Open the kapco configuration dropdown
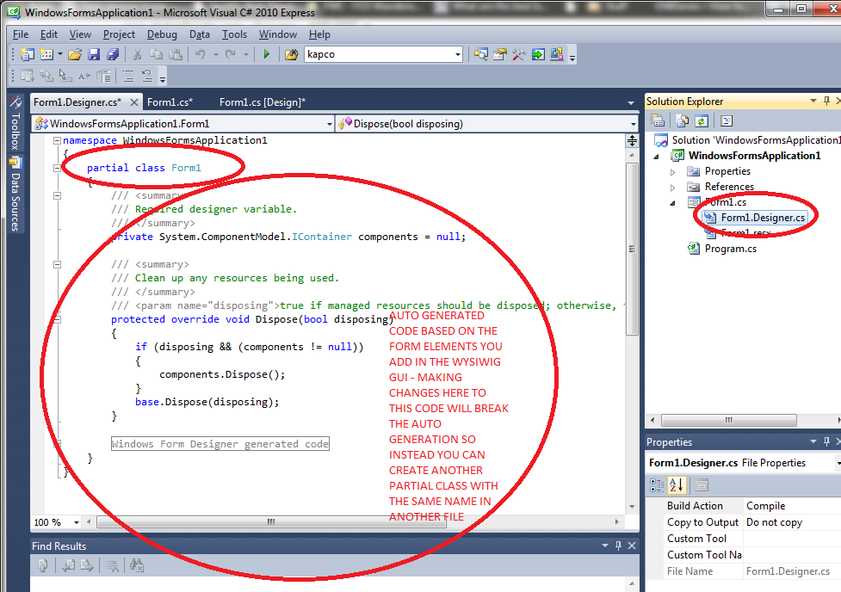This screenshot has height=592, width=841. point(457,54)
